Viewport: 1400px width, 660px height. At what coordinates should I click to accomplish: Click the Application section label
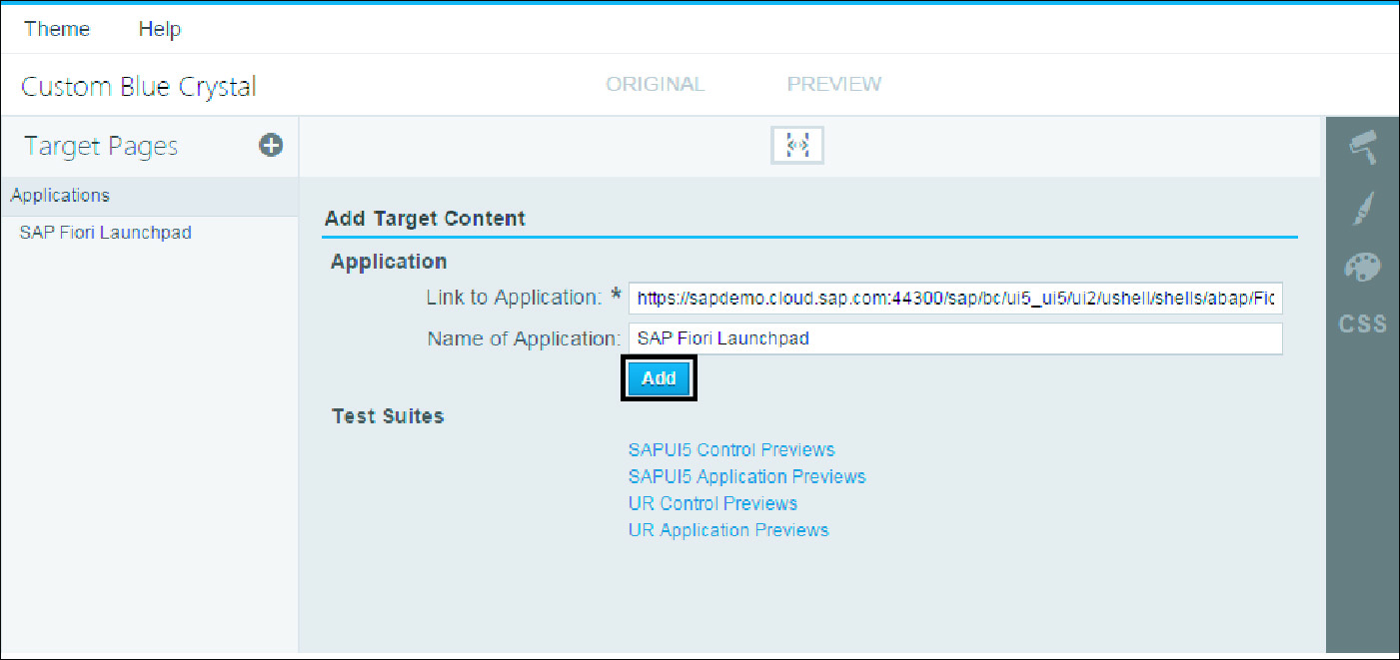pyautogui.click(x=389, y=262)
